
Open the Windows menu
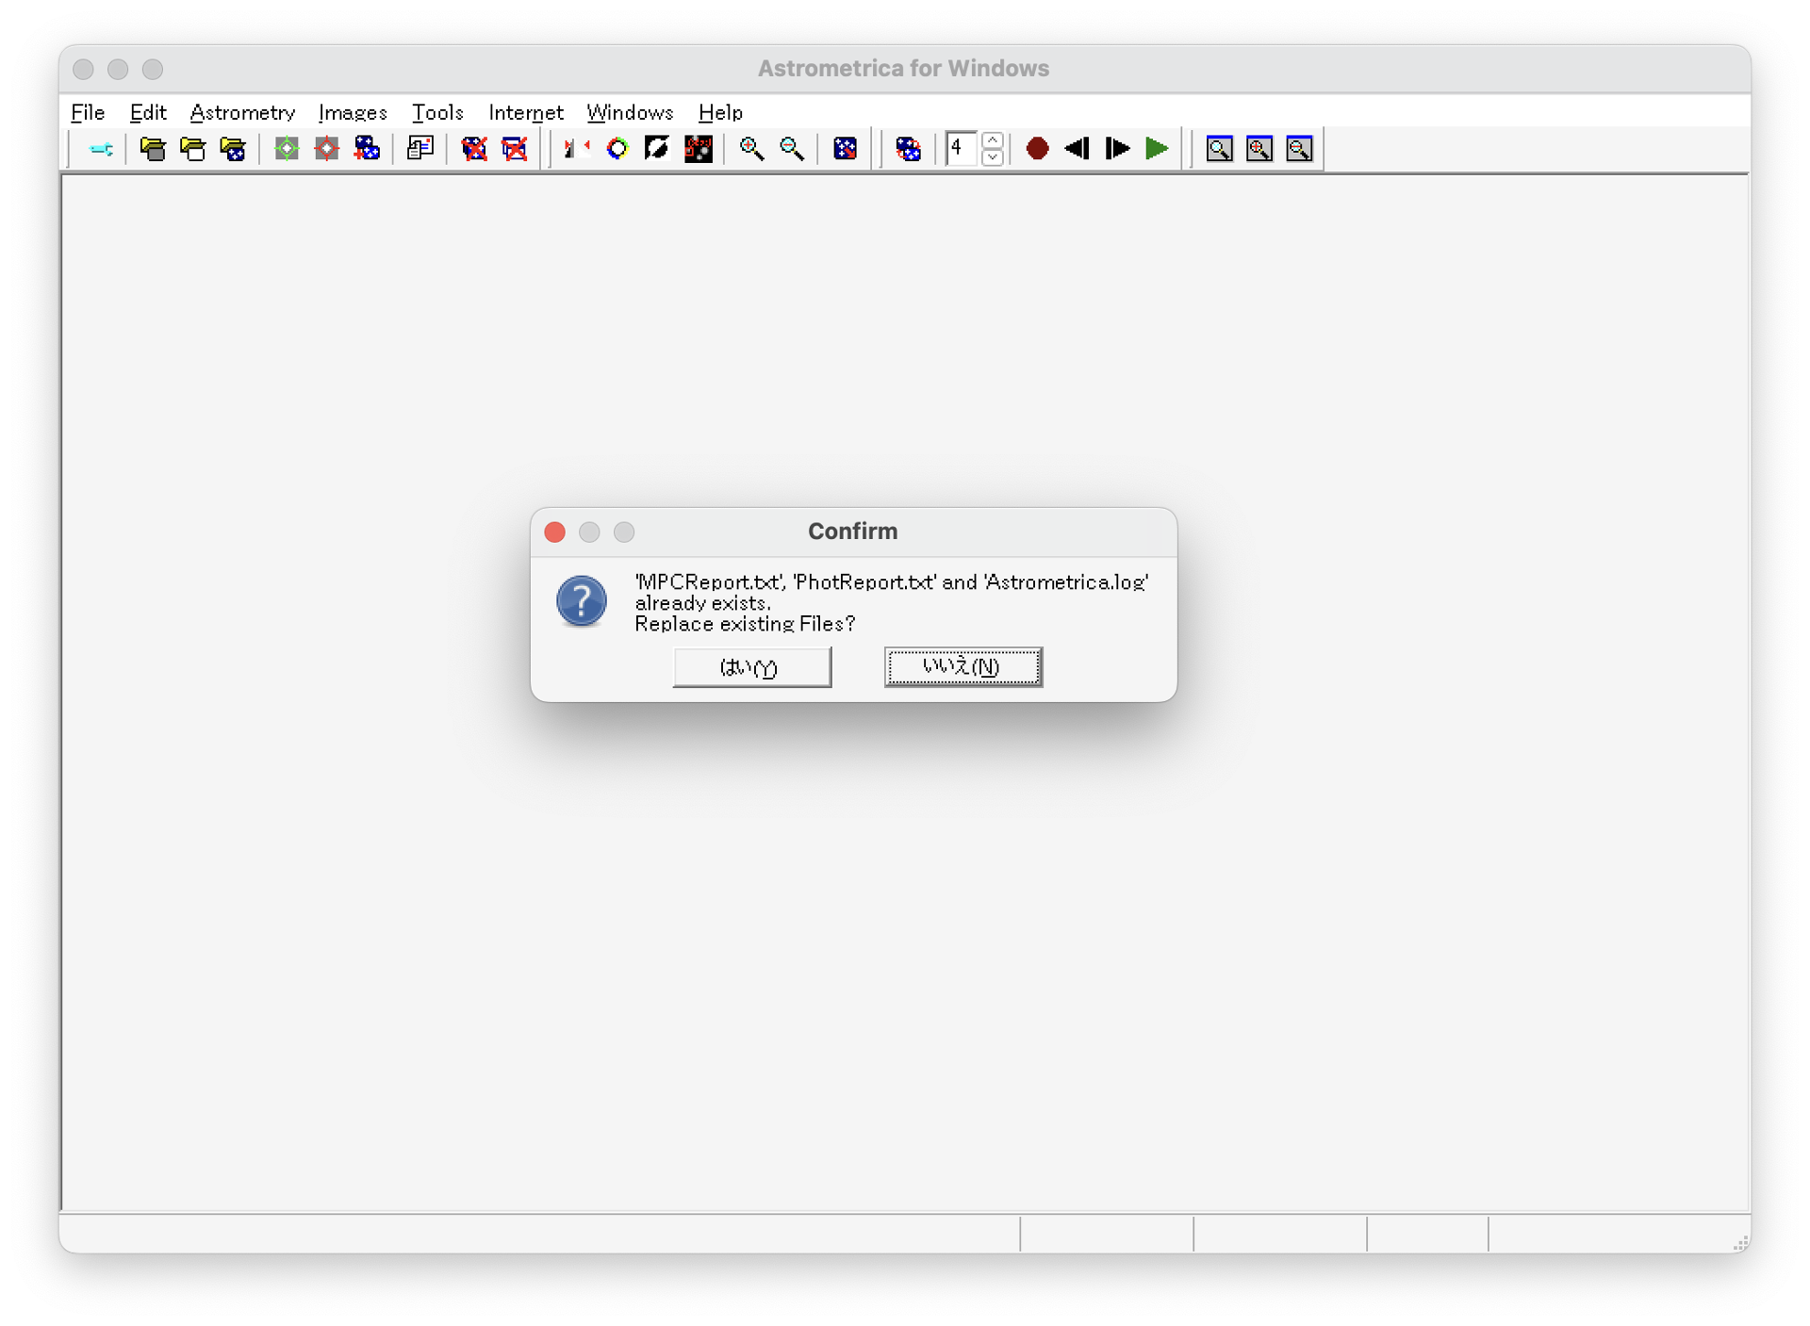click(x=630, y=112)
